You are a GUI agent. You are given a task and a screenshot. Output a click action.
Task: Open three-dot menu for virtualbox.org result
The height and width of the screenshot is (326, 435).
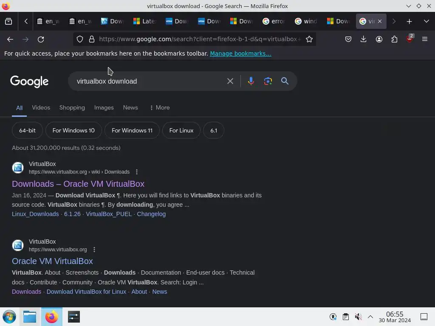click(94, 250)
